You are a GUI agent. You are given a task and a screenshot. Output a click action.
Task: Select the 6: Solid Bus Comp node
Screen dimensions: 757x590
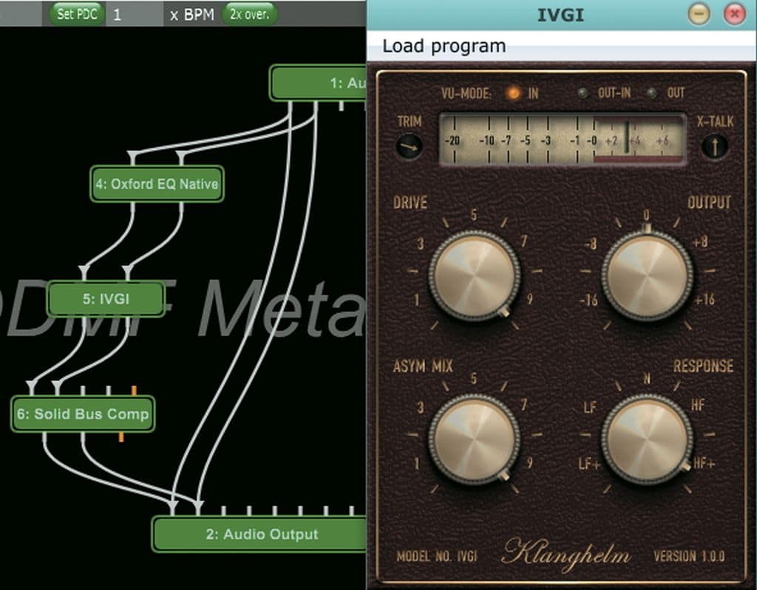click(83, 414)
